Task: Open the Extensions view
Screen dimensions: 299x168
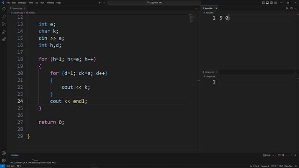Action: tap(4, 39)
